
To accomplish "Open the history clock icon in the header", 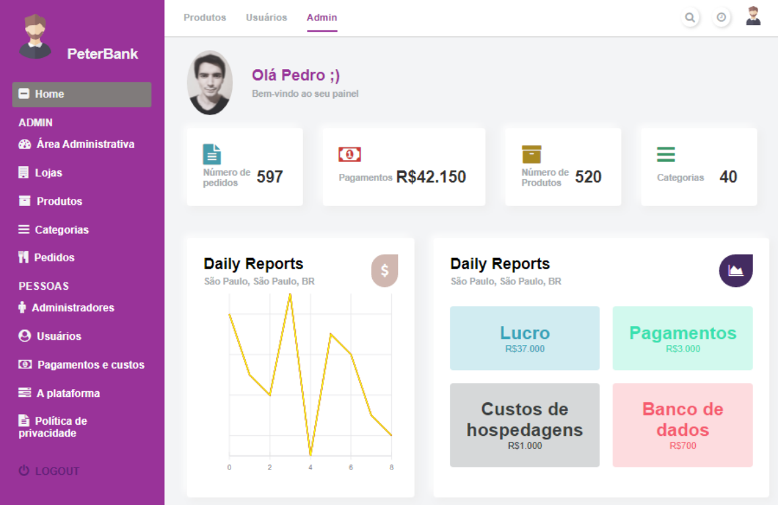I will pyautogui.click(x=721, y=18).
